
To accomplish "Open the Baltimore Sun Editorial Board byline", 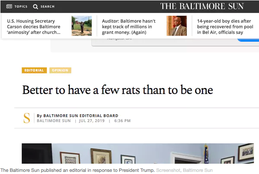I will coord(78,116).
